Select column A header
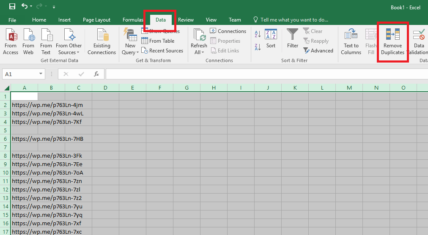 (x=24, y=87)
